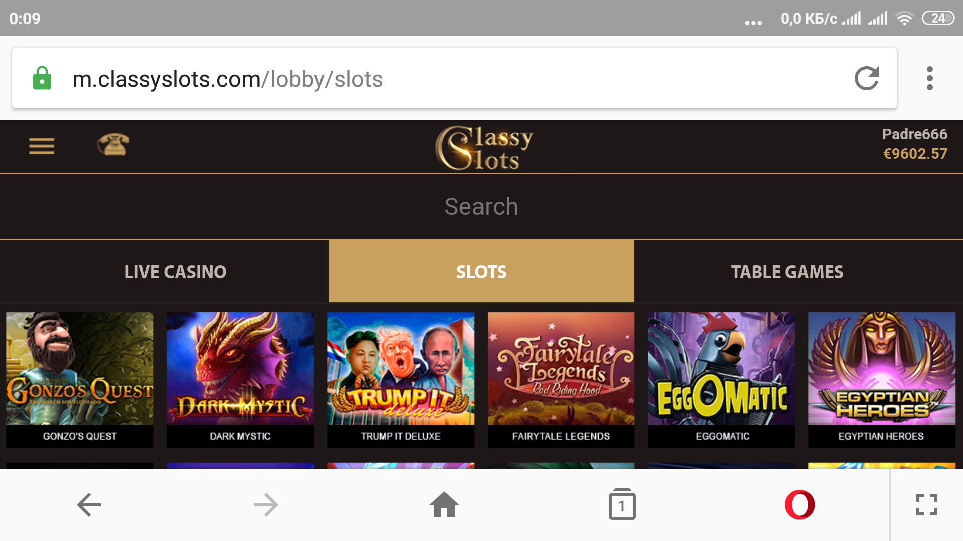Click the Classy Slots logo
963x541 pixels.
point(484,148)
